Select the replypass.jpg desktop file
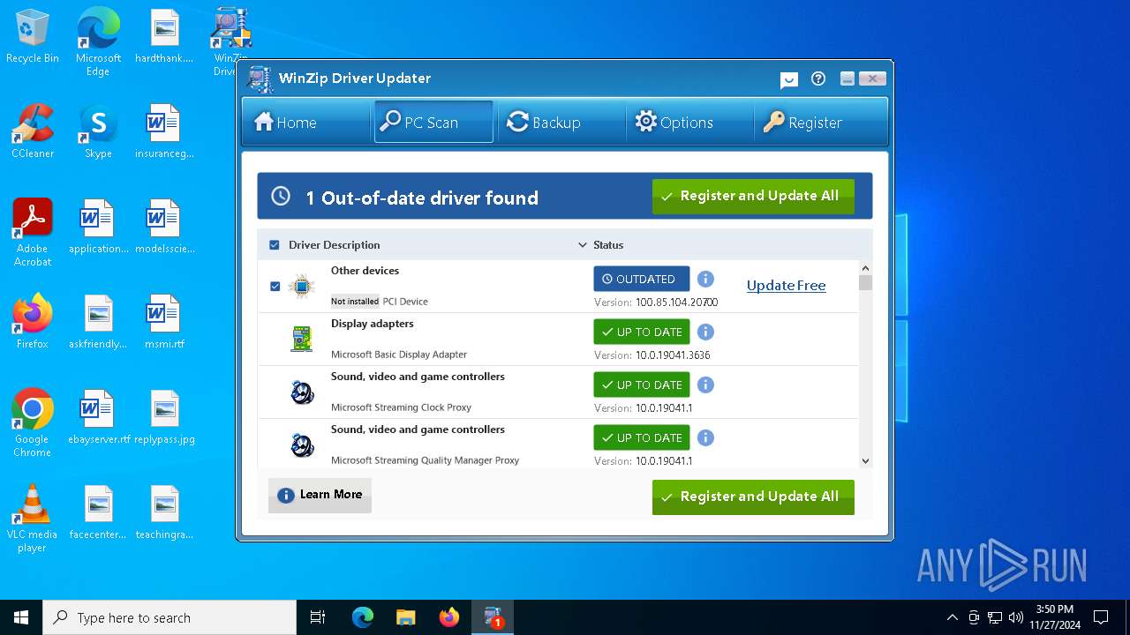 (164, 417)
